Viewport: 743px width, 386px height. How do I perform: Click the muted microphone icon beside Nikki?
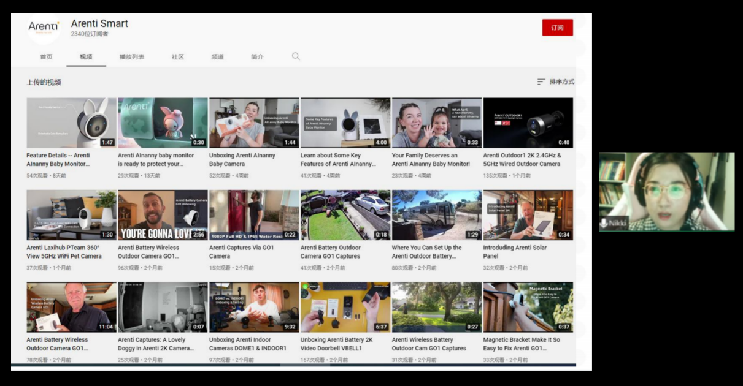pyautogui.click(x=604, y=224)
